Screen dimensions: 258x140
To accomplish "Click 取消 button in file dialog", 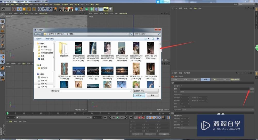I will point(153,95).
